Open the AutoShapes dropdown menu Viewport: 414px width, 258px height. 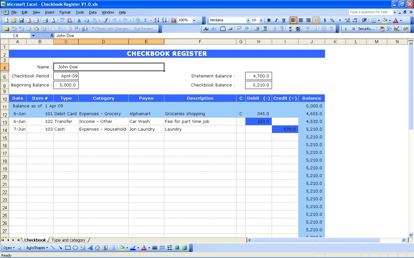[37, 248]
